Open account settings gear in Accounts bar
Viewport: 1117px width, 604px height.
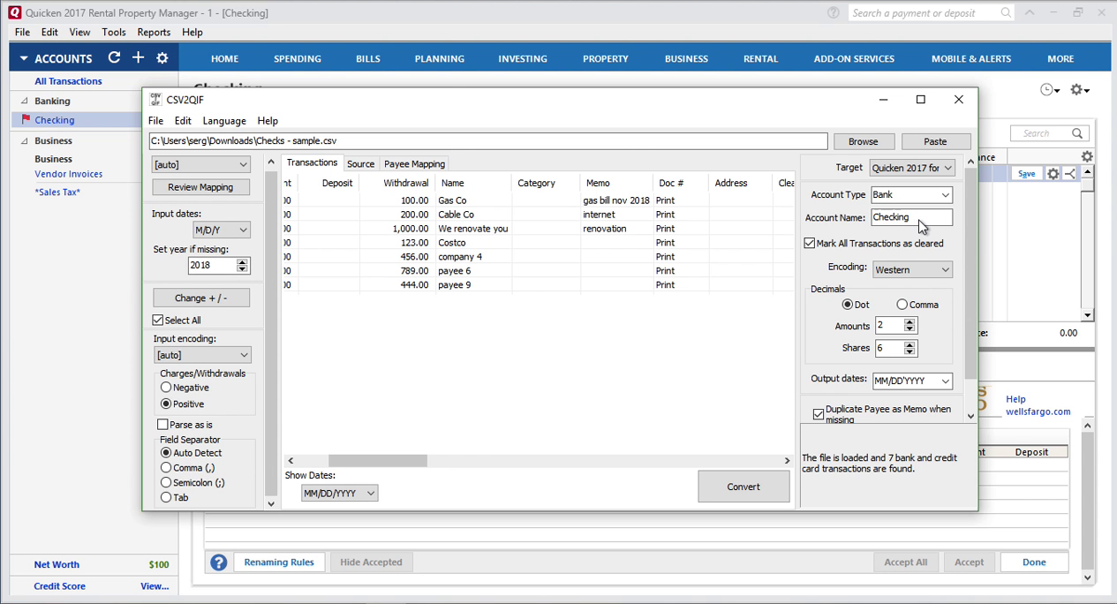(x=162, y=58)
